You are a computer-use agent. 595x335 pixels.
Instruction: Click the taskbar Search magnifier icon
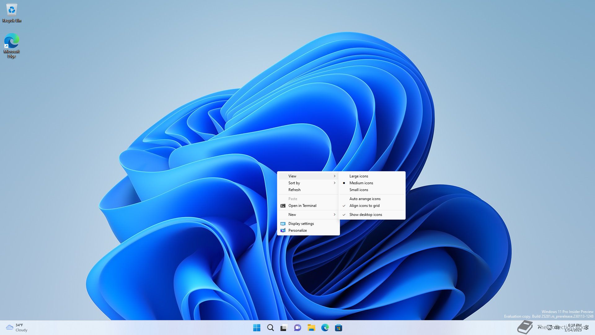point(270,328)
